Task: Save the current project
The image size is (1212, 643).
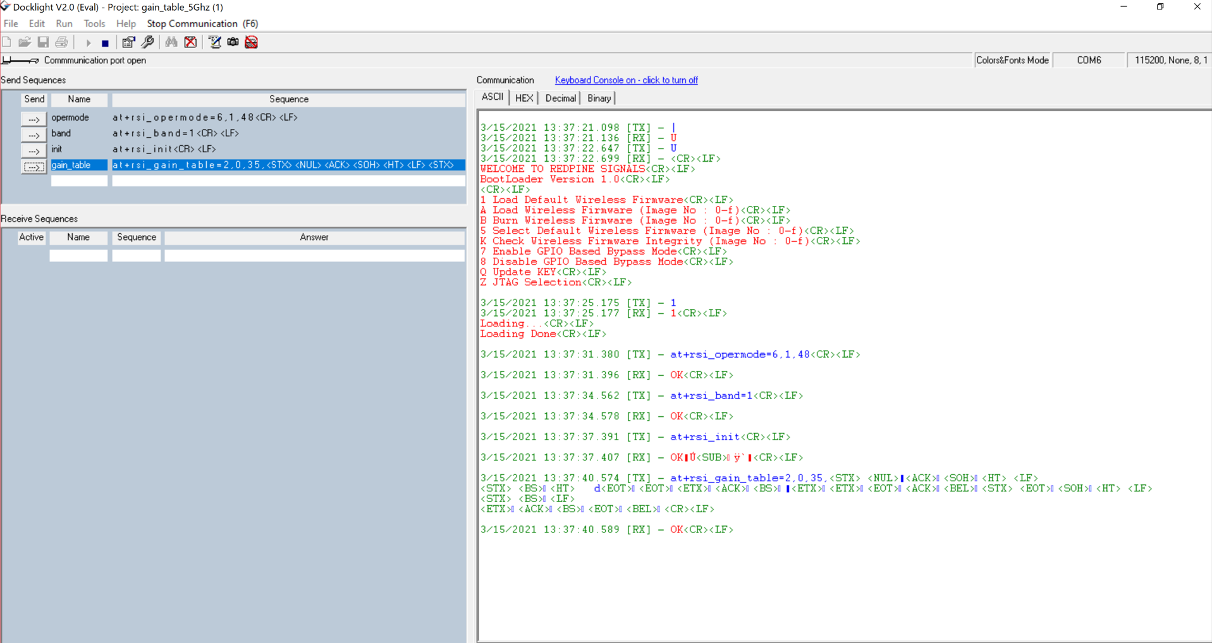Action: (43, 42)
